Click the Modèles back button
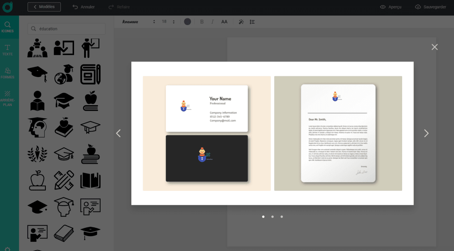This screenshot has height=251, width=454. [44, 7]
